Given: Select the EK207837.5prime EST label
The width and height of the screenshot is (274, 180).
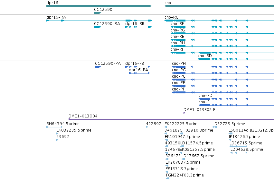Looking at the screenshot, I should (183, 162).
